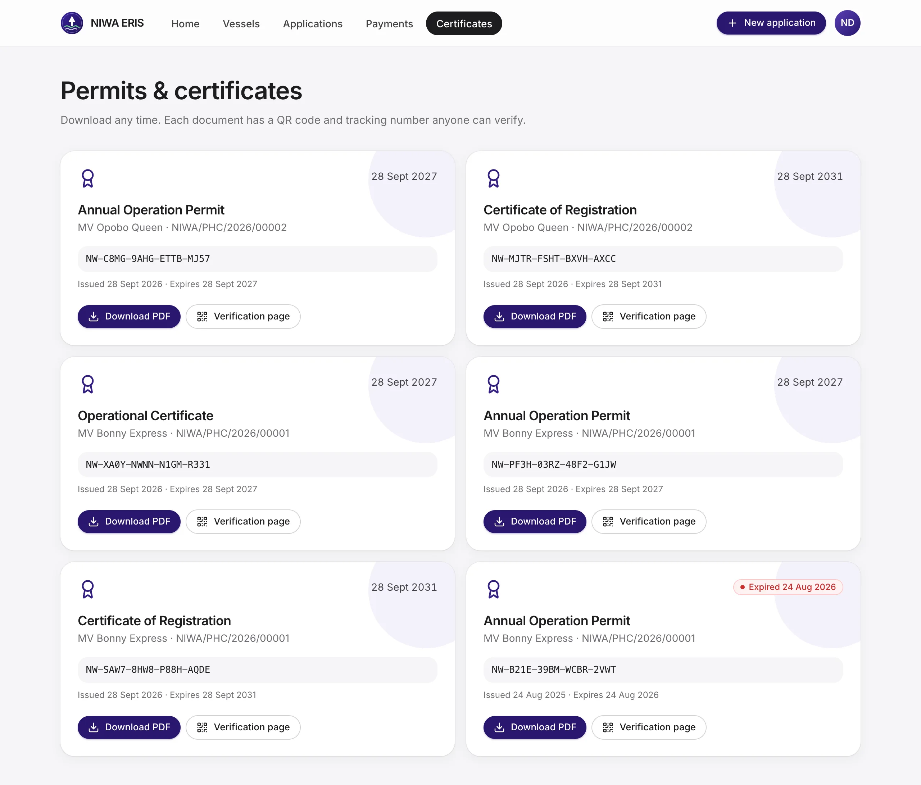Image resolution: width=921 pixels, height=785 pixels.
Task: Switch to the Applications tab
Action: pos(313,23)
